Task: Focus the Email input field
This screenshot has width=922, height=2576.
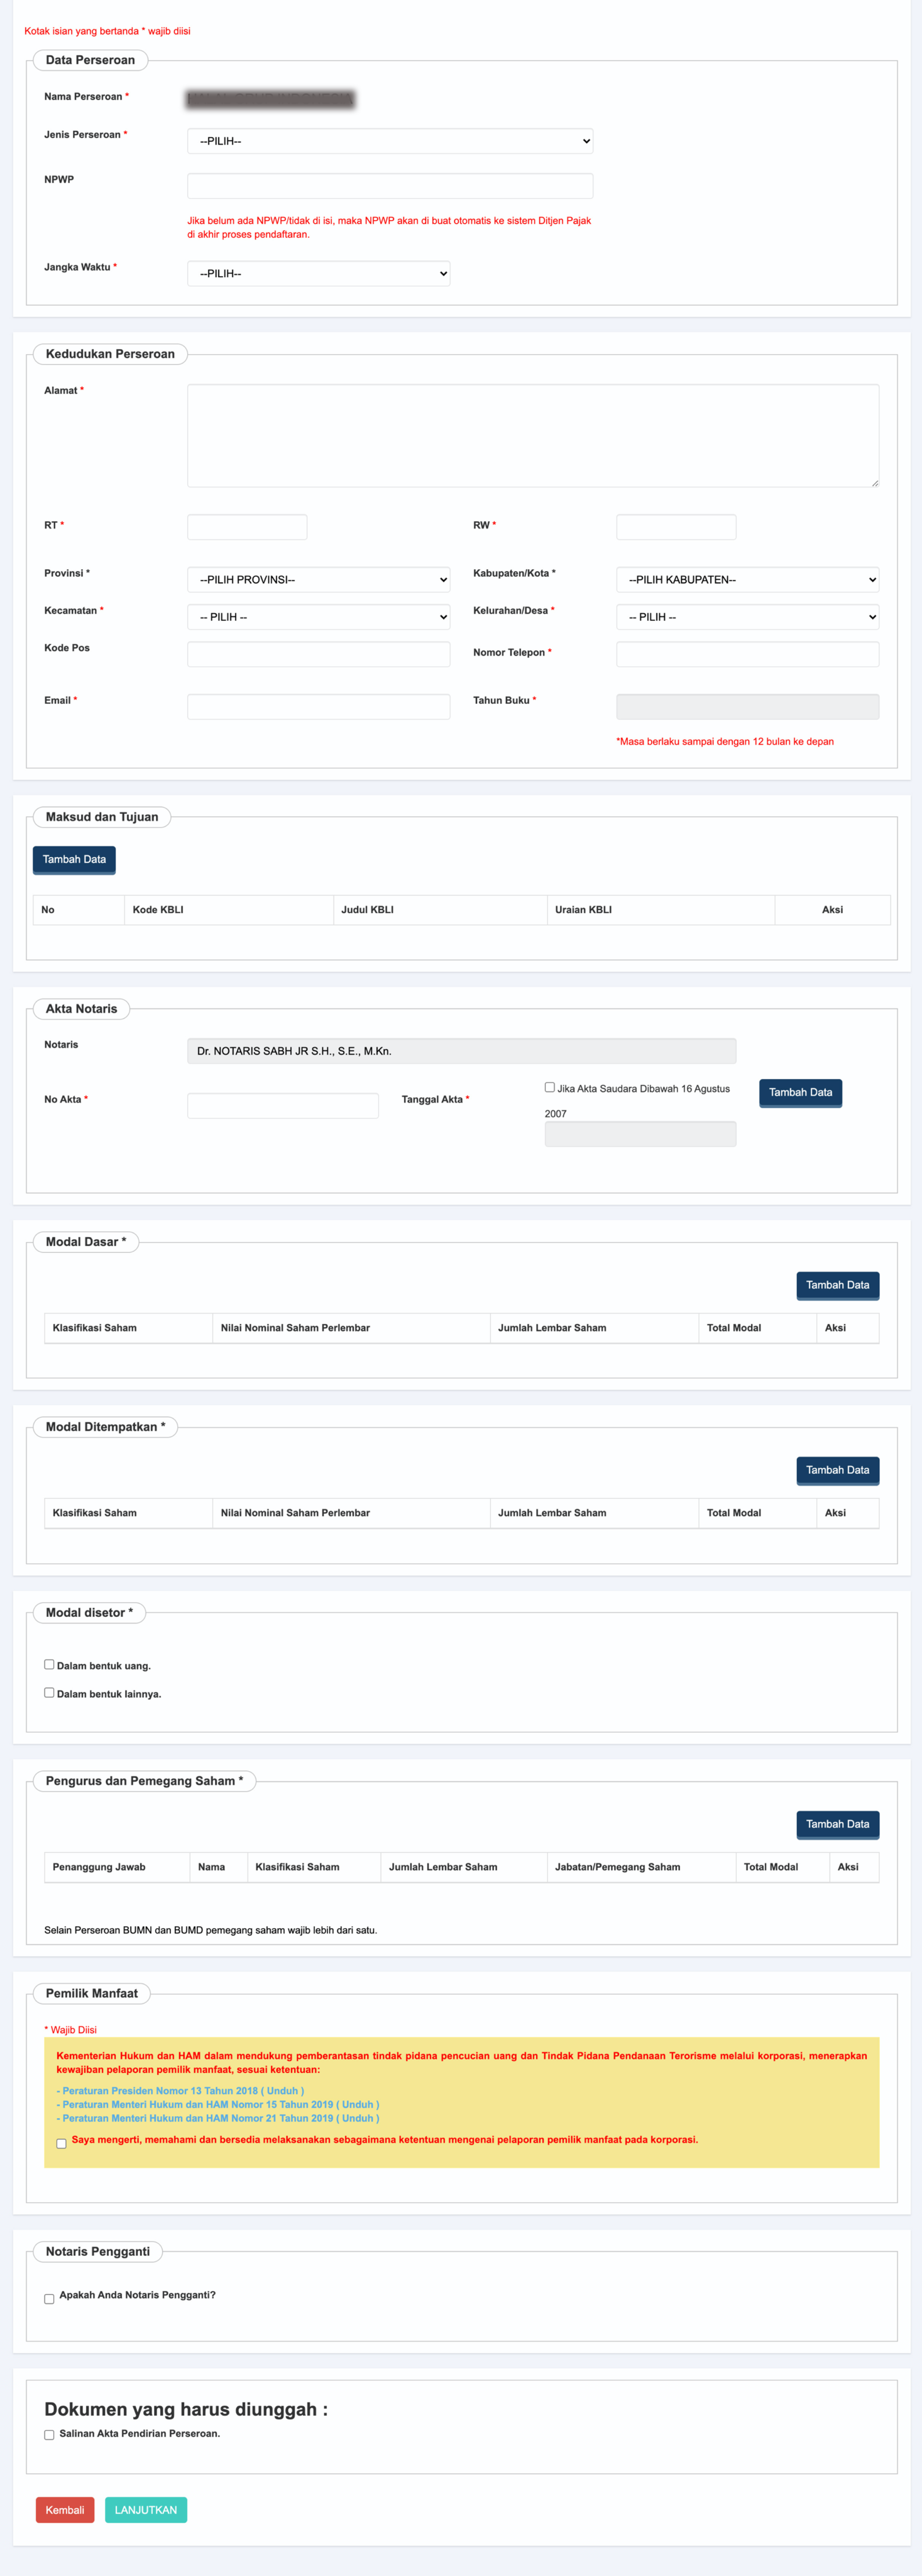Action: pos(318,707)
